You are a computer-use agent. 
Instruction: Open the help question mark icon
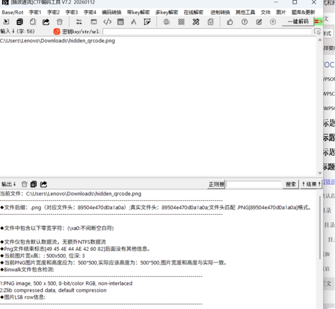(x=244, y=22)
